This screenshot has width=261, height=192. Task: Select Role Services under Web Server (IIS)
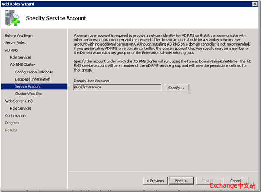coord(20,108)
